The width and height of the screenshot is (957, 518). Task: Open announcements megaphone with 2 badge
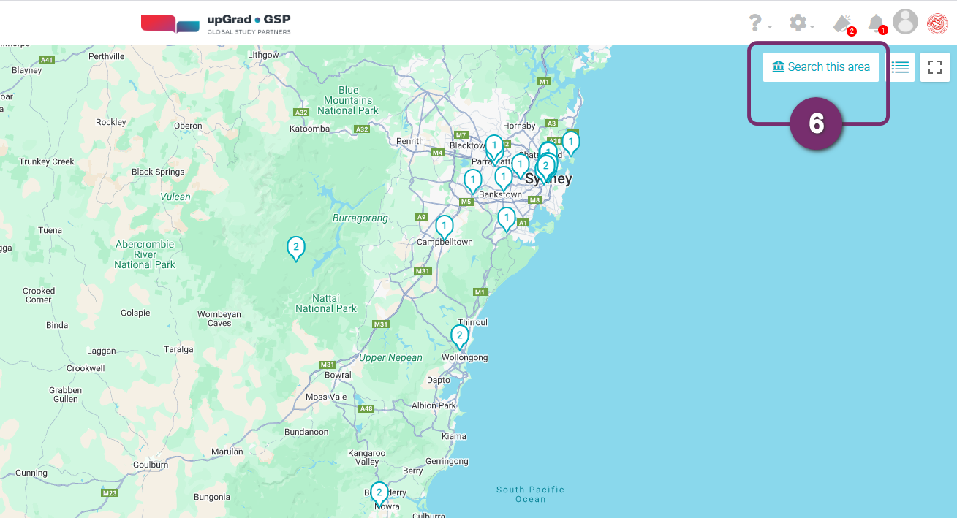tap(842, 23)
